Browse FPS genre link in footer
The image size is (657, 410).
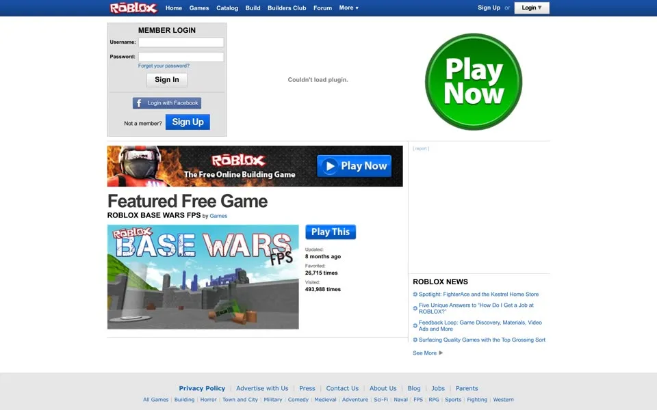418,400
